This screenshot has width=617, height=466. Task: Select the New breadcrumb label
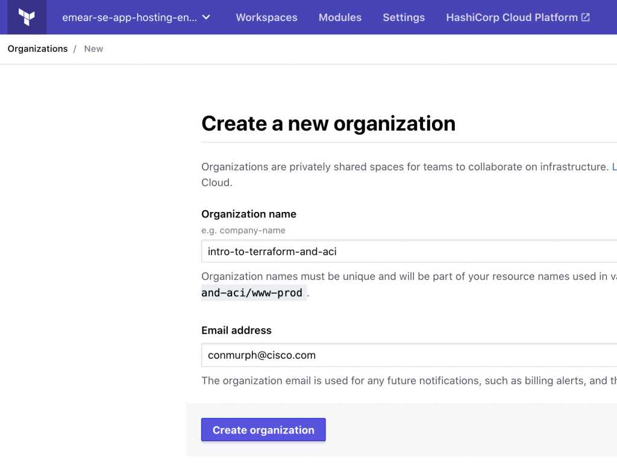point(93,49)
